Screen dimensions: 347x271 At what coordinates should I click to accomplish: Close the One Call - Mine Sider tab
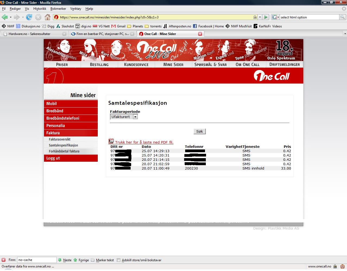(200, 34)
